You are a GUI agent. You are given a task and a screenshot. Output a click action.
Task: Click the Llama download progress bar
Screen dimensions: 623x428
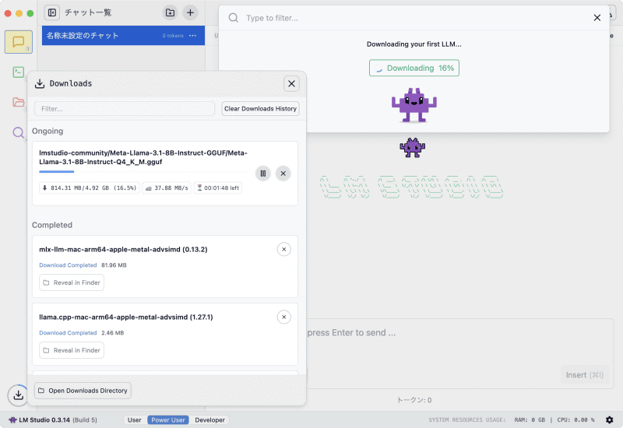[x=146, y=171]
